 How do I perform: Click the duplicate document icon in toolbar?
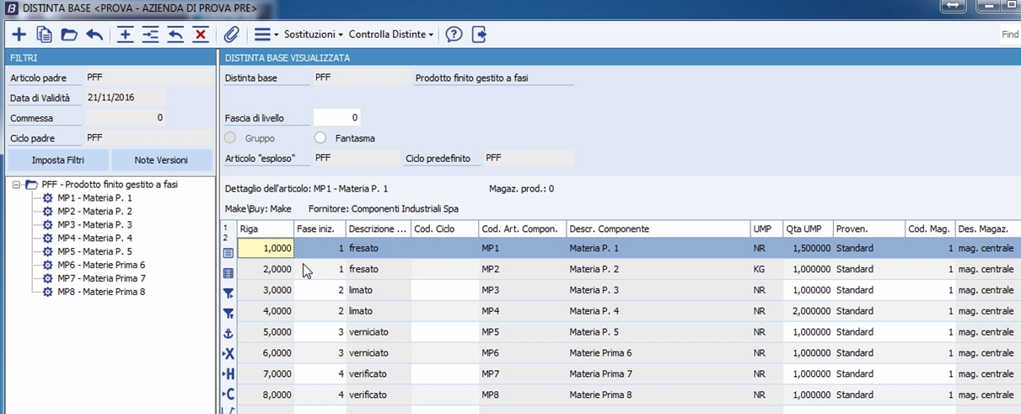(x=44, y=35)
